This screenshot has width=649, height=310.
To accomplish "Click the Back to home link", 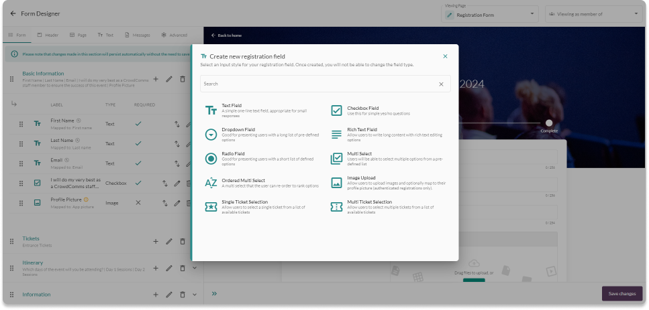I will 226,35.
